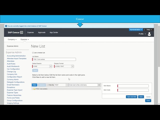Click the List Name field
This screenshot has height=120, width=160.
coord(54,59)
